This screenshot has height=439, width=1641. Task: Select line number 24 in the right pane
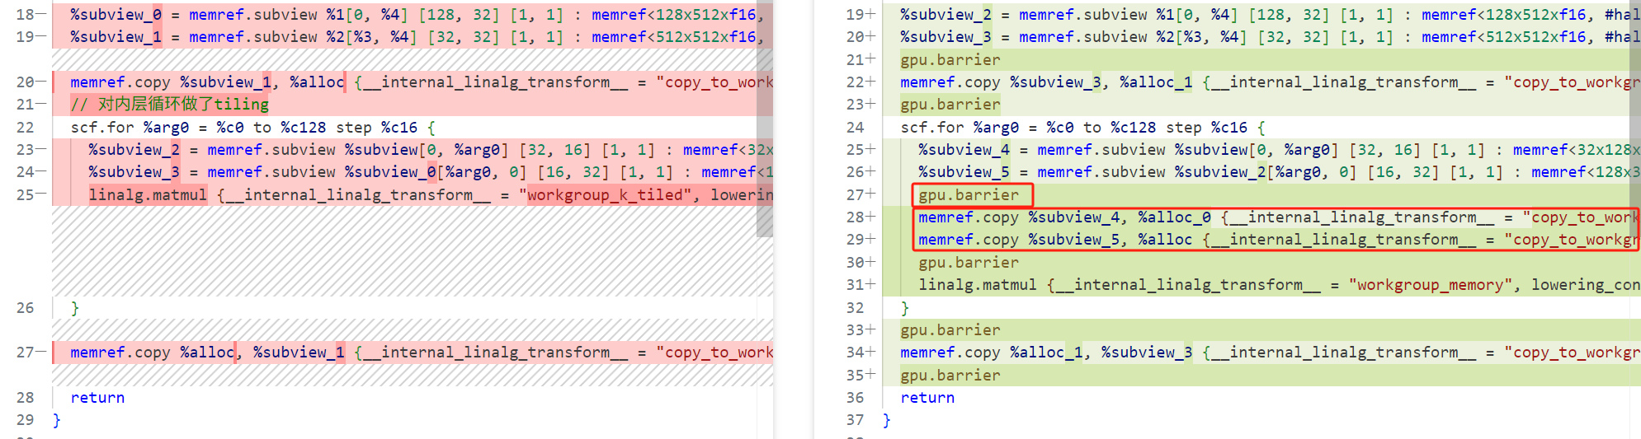[x=855, y=128]
